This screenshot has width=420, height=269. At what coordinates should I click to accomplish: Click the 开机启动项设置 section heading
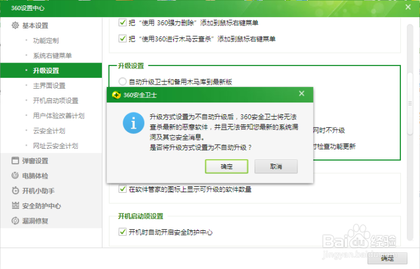point(141,216)
